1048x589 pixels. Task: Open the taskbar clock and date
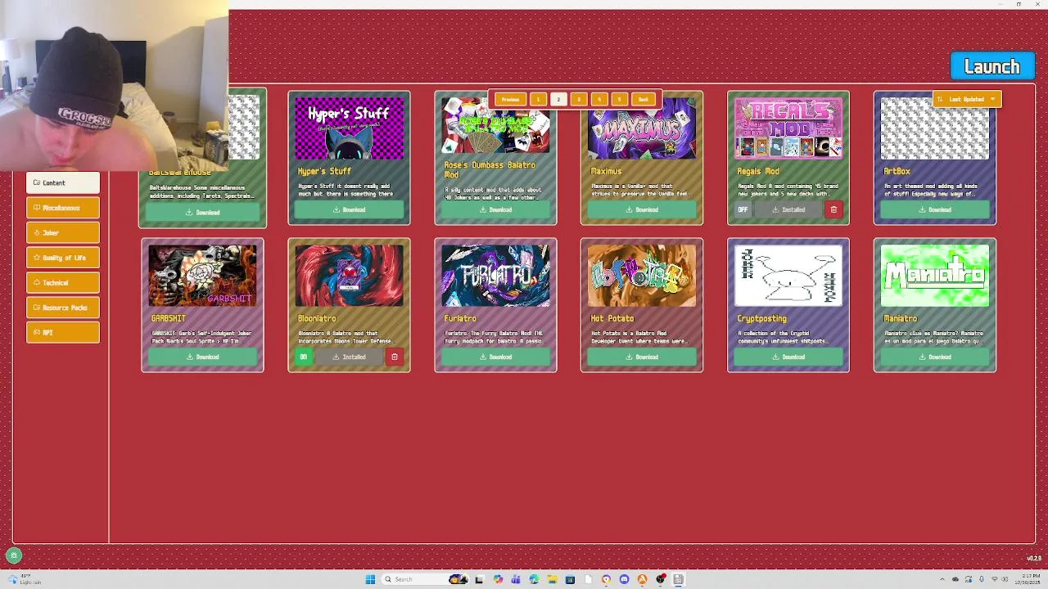coord(1028,579)
